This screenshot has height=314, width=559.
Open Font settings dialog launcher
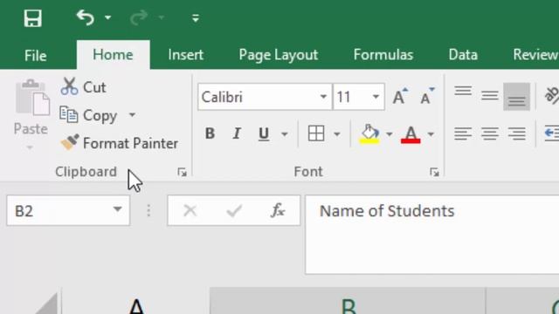[434, 173]
